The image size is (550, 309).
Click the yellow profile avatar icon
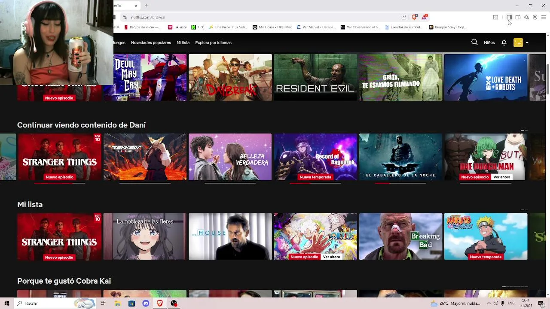[518, 42]
